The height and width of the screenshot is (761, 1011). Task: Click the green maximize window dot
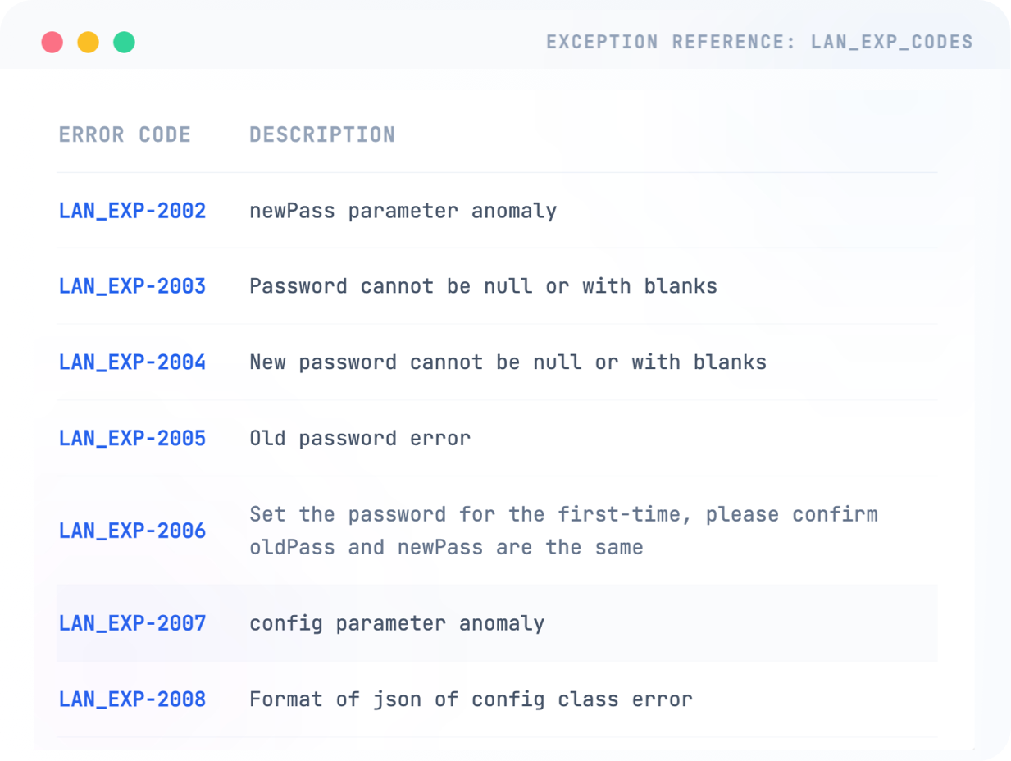[124, 42]
